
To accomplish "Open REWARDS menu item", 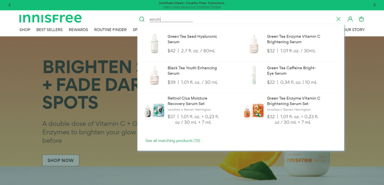I will (x=78, y=30).
